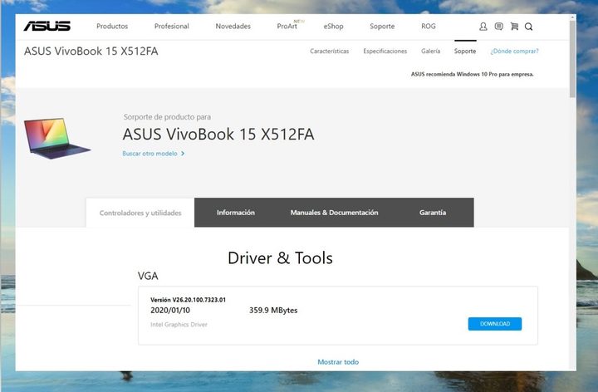Open the Garantía tab
This screenshot has height=392, width=598.
pos(433,213)
